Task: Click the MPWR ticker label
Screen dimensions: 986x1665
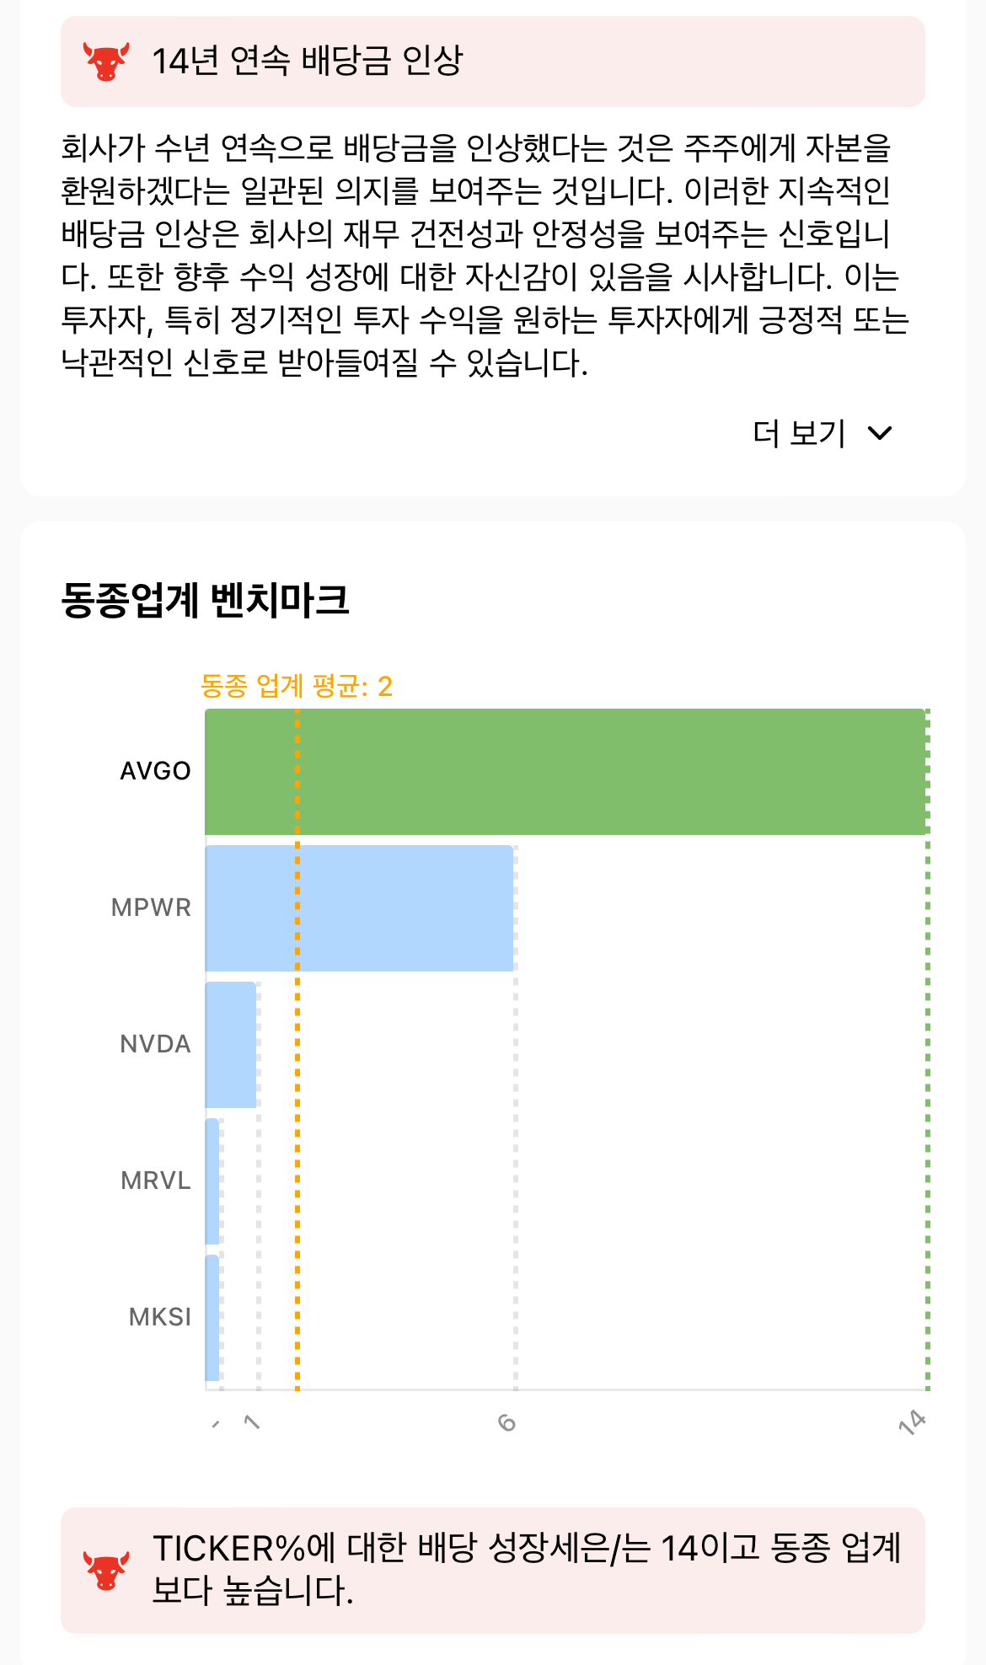Action: coord(152,908)
